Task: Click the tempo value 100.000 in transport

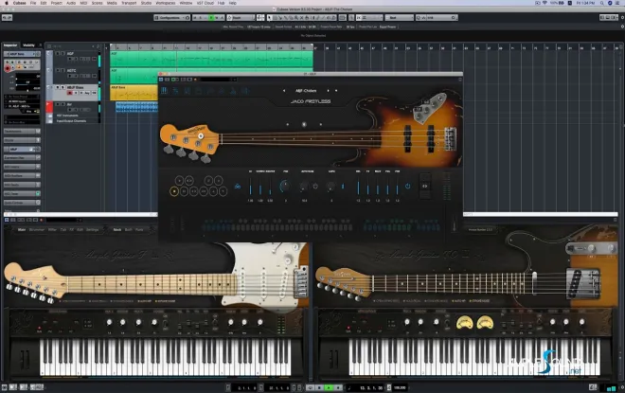Action: tap(400, 387)
